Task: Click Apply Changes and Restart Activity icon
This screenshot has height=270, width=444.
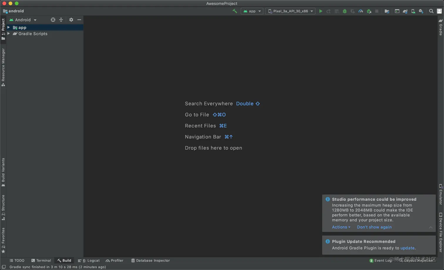Action: click(x=329, y=11)
